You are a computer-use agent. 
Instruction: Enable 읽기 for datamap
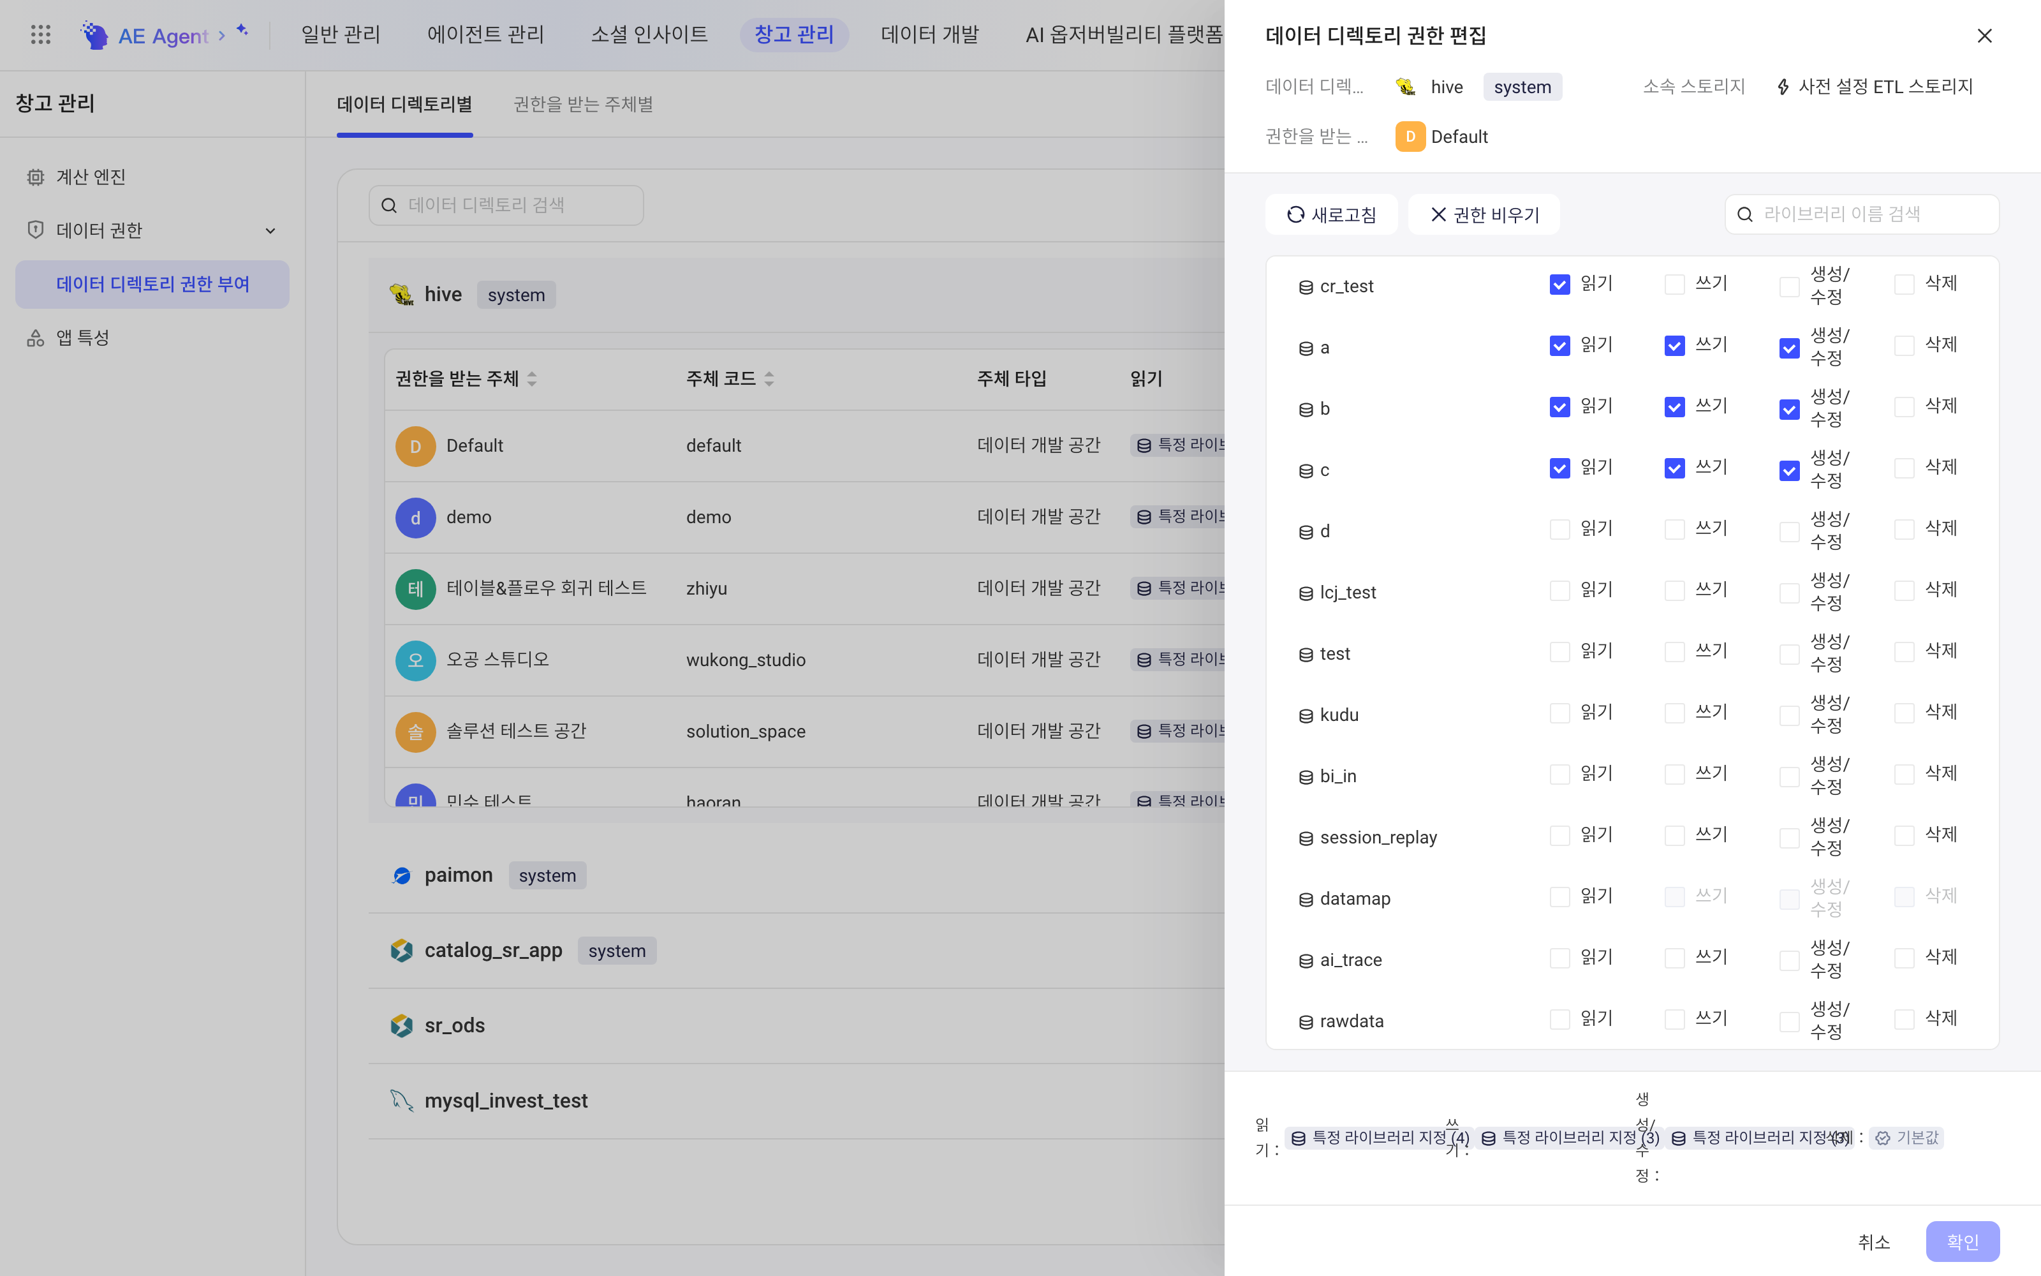[1559, 896]
